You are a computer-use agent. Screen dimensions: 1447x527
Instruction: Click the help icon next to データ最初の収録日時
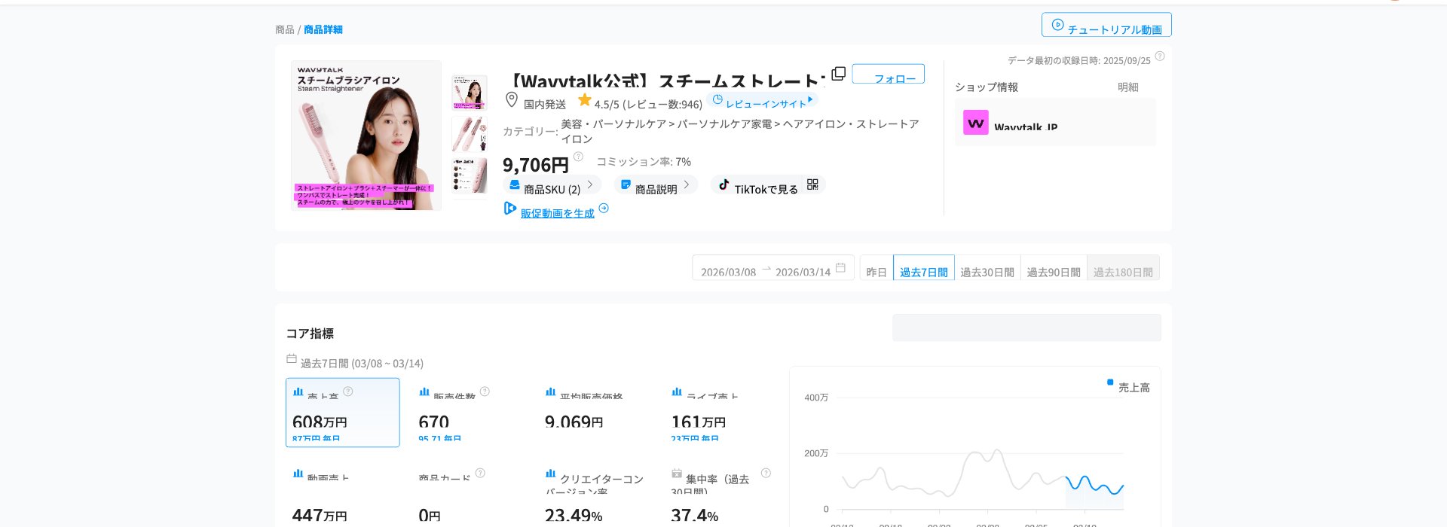tap(1160, 56)
